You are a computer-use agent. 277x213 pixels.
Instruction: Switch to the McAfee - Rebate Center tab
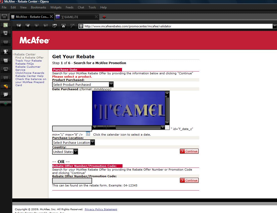tap(32, 17)
